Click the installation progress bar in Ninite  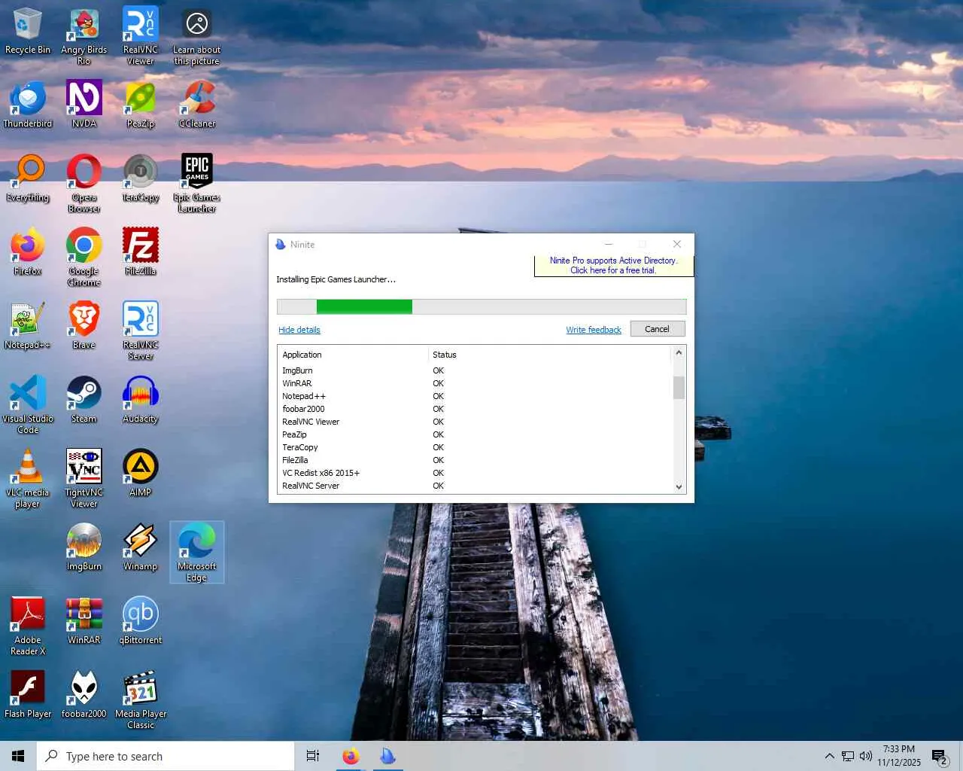(x=481, y=306)
